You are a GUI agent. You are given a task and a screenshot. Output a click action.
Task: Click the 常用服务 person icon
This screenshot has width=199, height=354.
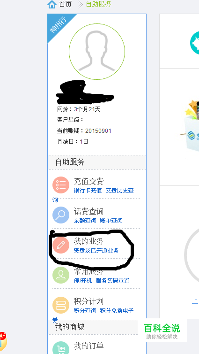pos(61,275)
